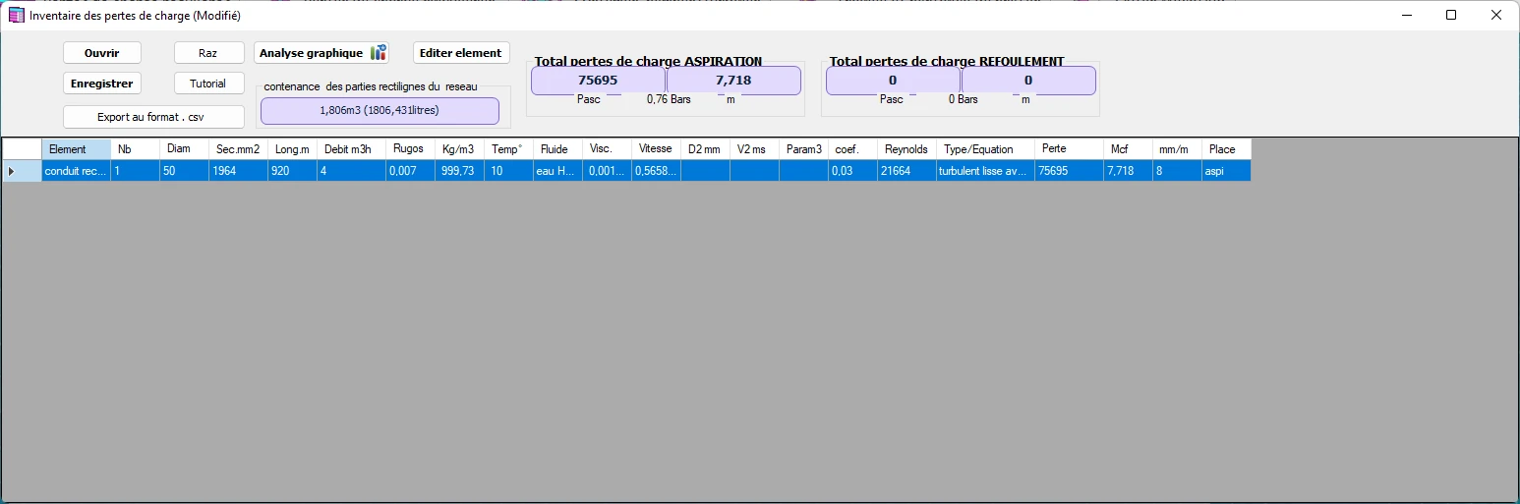Viewport: 1520px width, 504px height.
Task: Click the Debit m3h column header
Action: pos(351,149)
